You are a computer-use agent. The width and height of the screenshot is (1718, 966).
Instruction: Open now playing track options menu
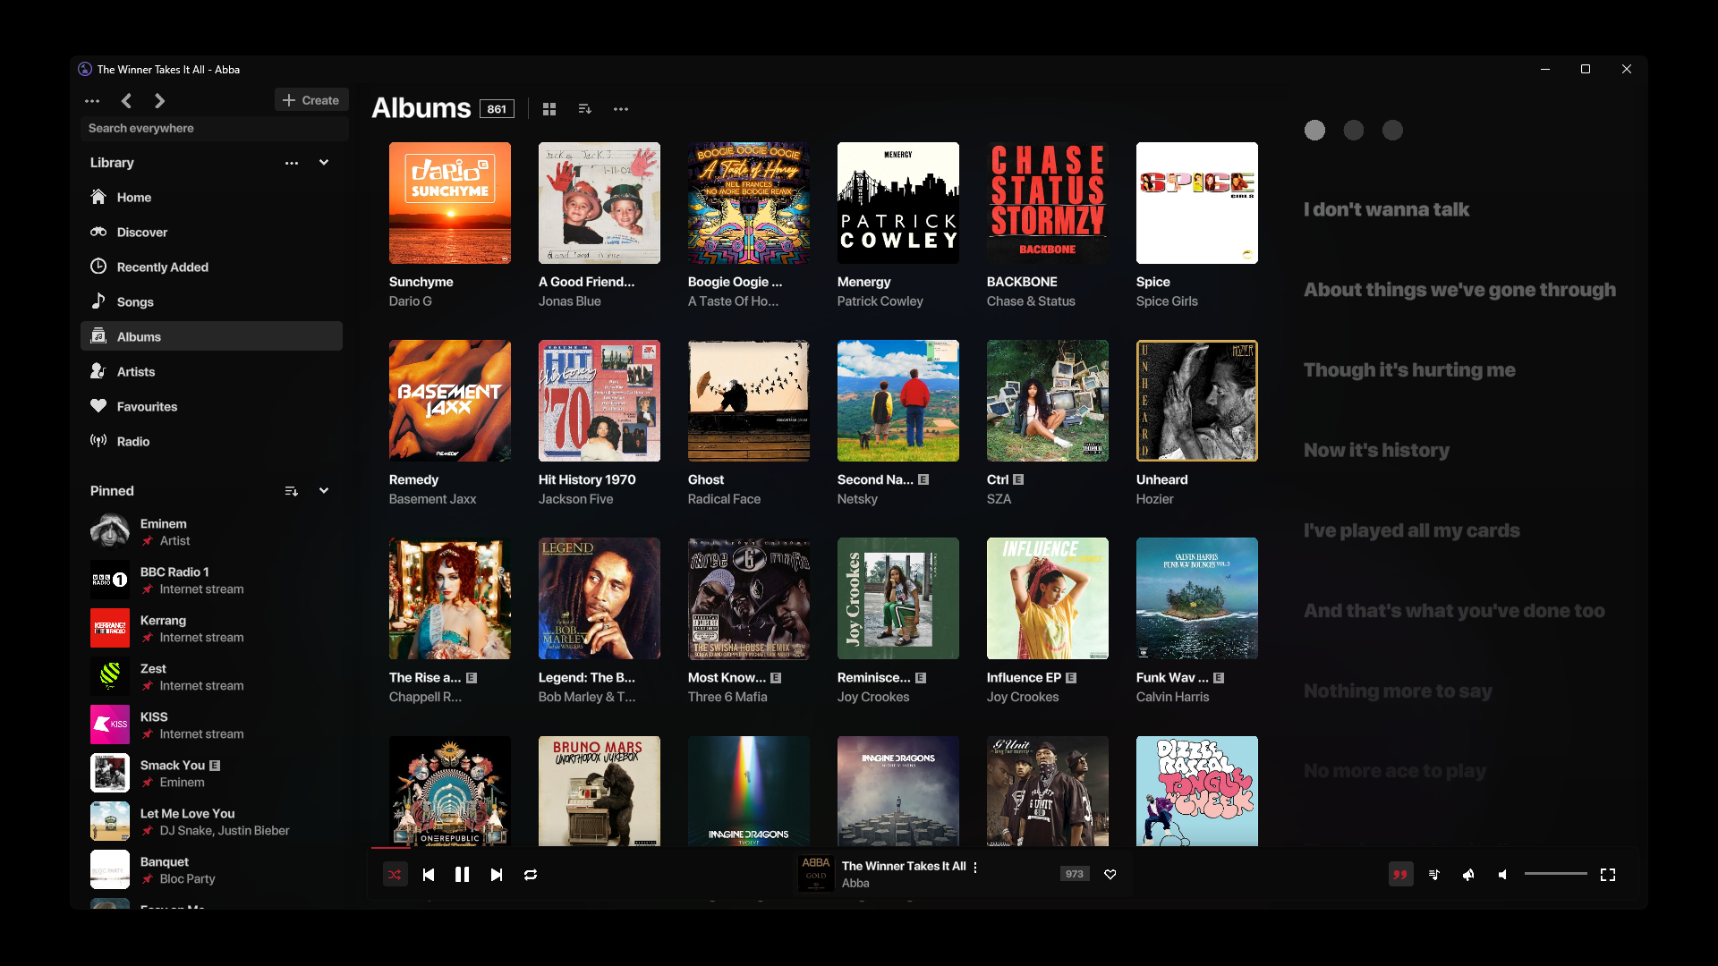click(x=975, y=867)
